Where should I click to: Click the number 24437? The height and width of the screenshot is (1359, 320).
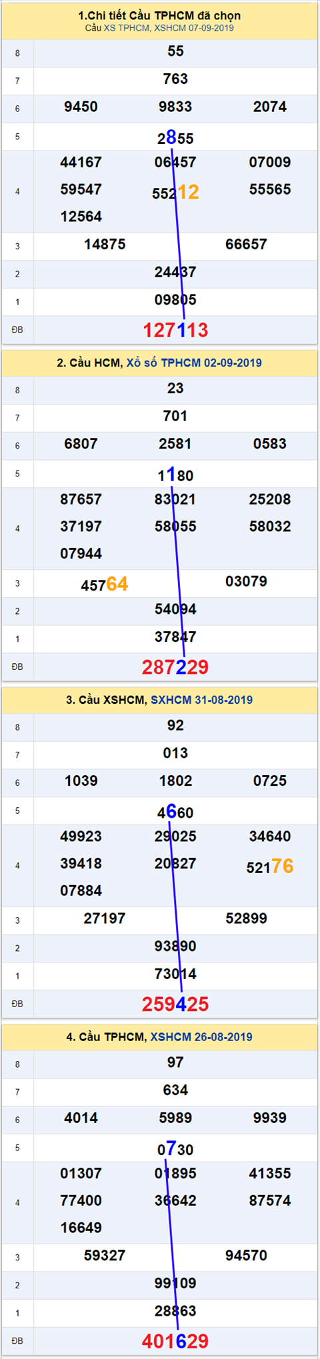(x=175, y=272)
